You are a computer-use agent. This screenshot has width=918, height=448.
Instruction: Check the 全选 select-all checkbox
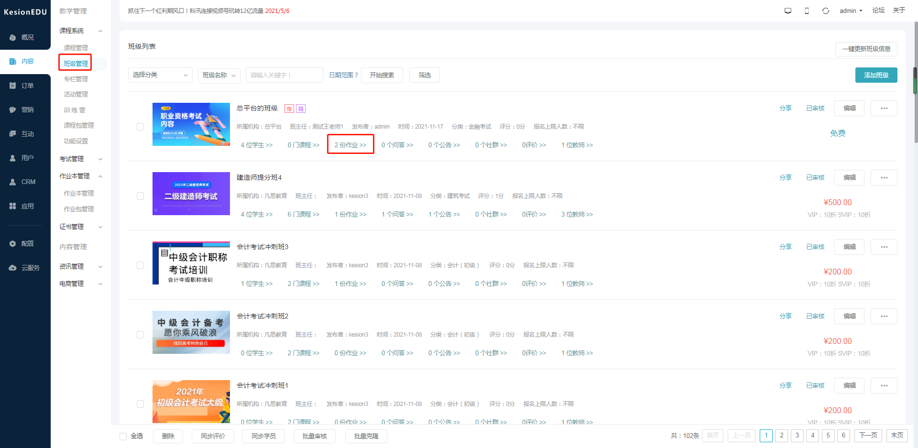tap(123, 436)
